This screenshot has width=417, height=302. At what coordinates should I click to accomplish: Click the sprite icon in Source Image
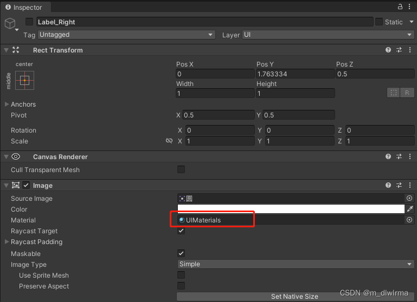(182, 199)
